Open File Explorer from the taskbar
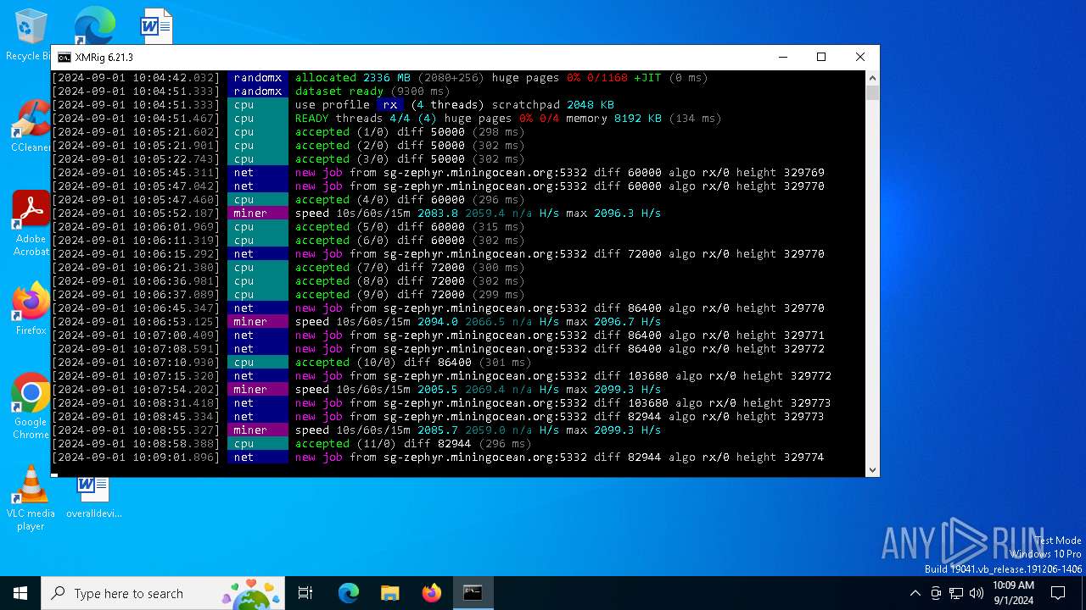This screenshot has height=610, width=1086. (x=389, y=593)
